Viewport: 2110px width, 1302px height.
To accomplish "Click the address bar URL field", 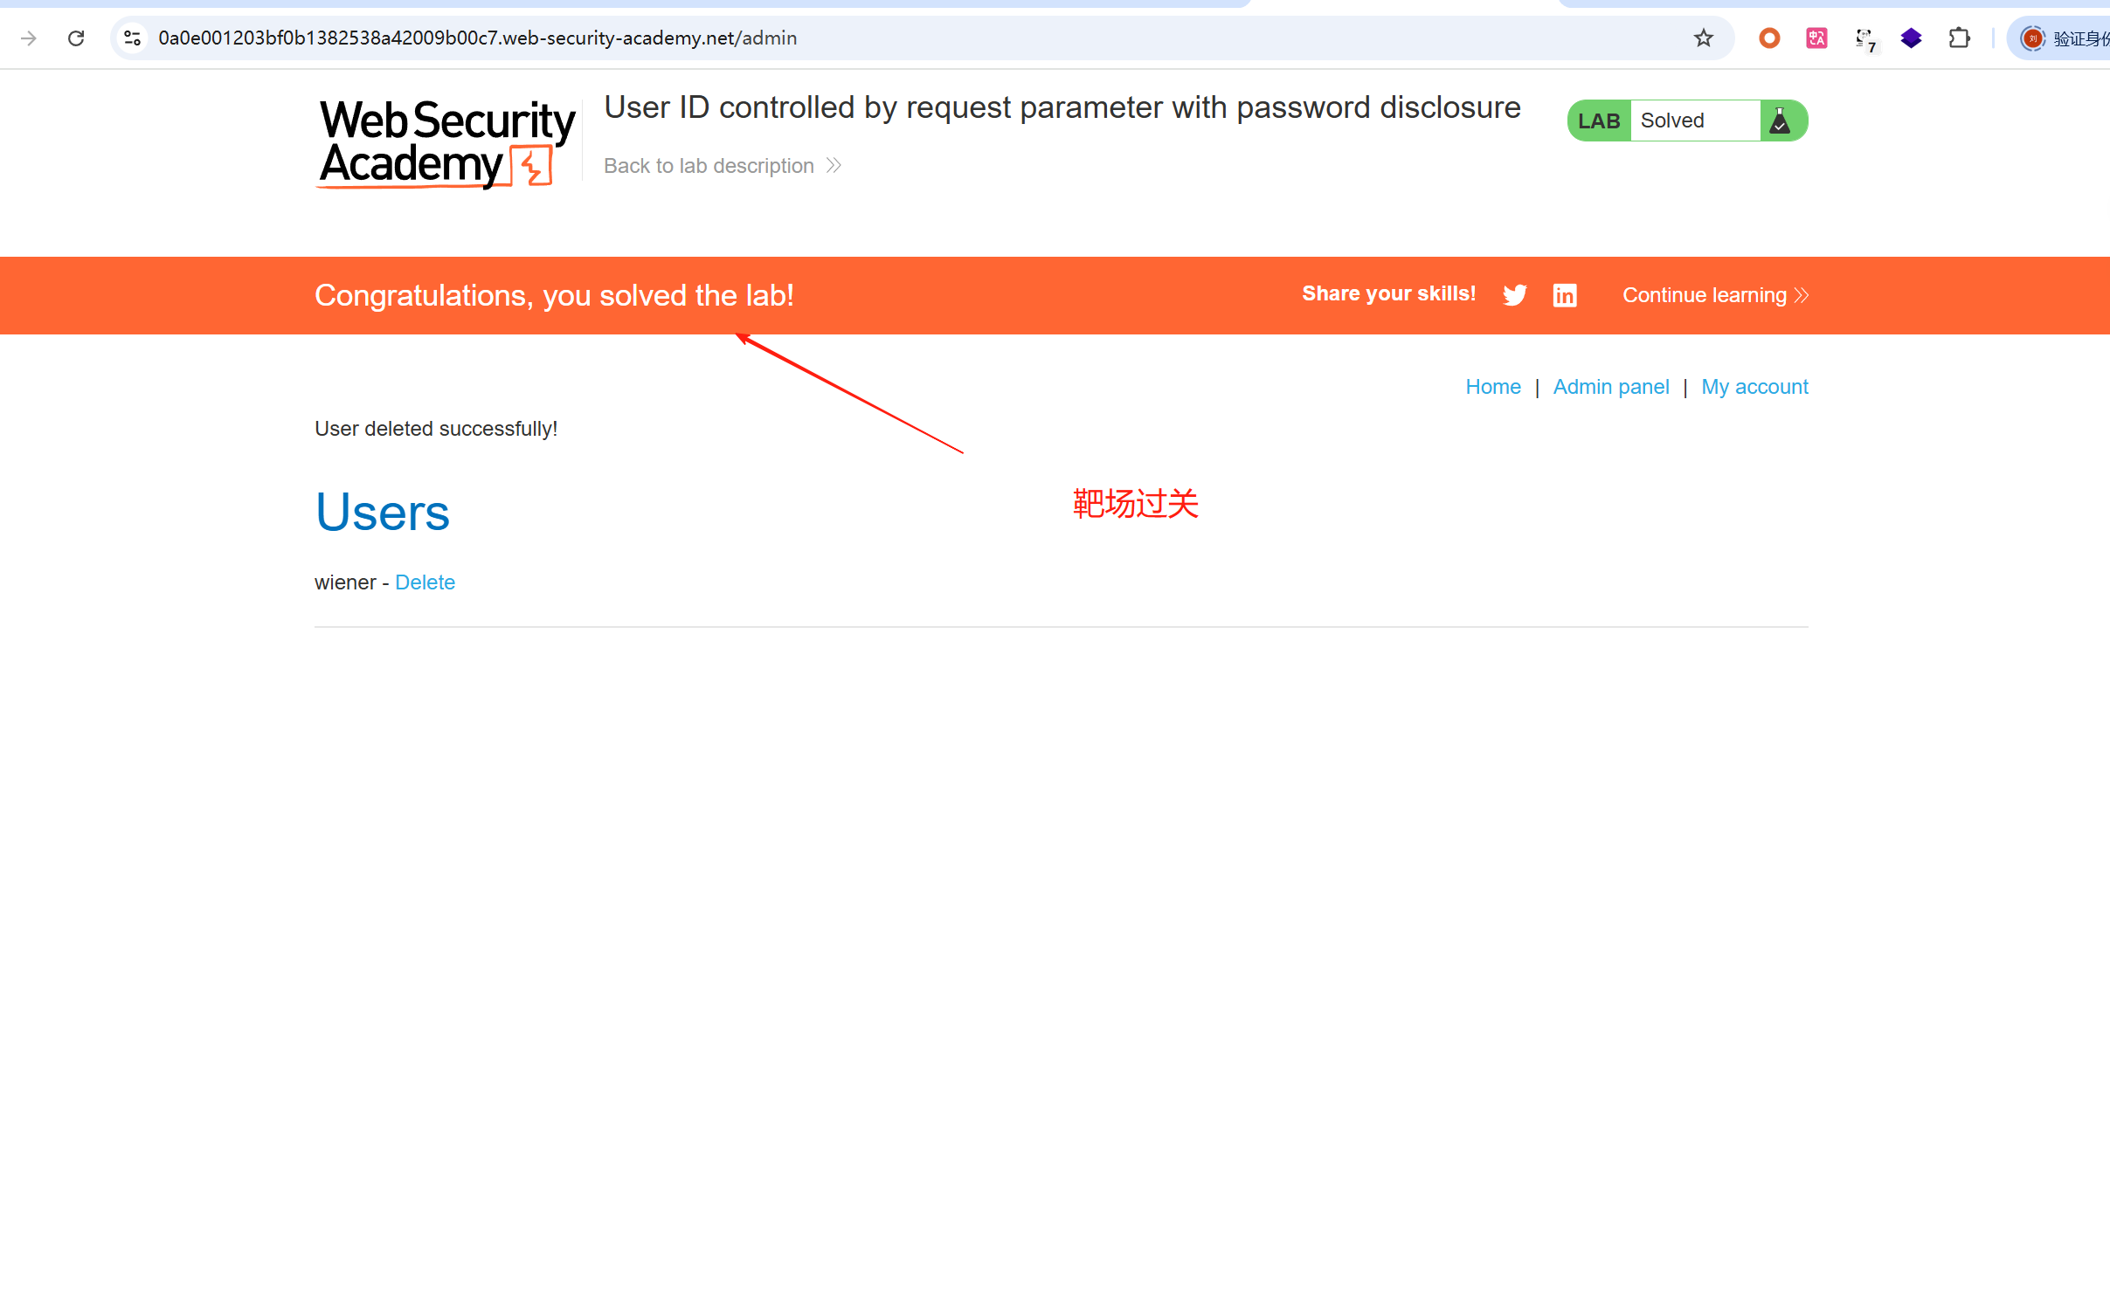I will coord(874,38).
